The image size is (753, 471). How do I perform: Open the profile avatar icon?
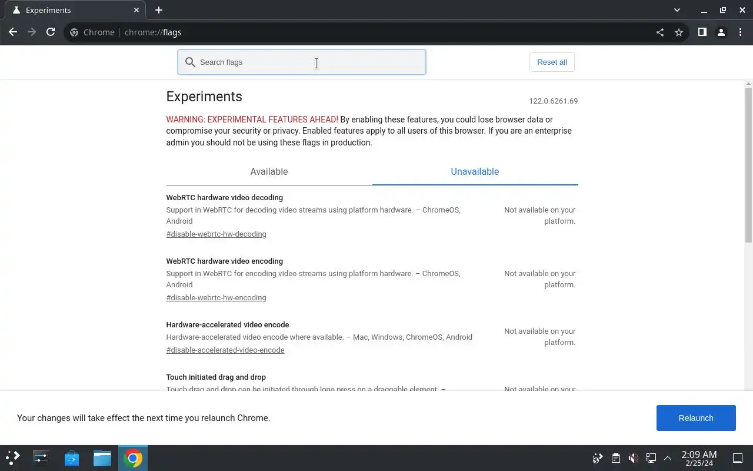721,32
